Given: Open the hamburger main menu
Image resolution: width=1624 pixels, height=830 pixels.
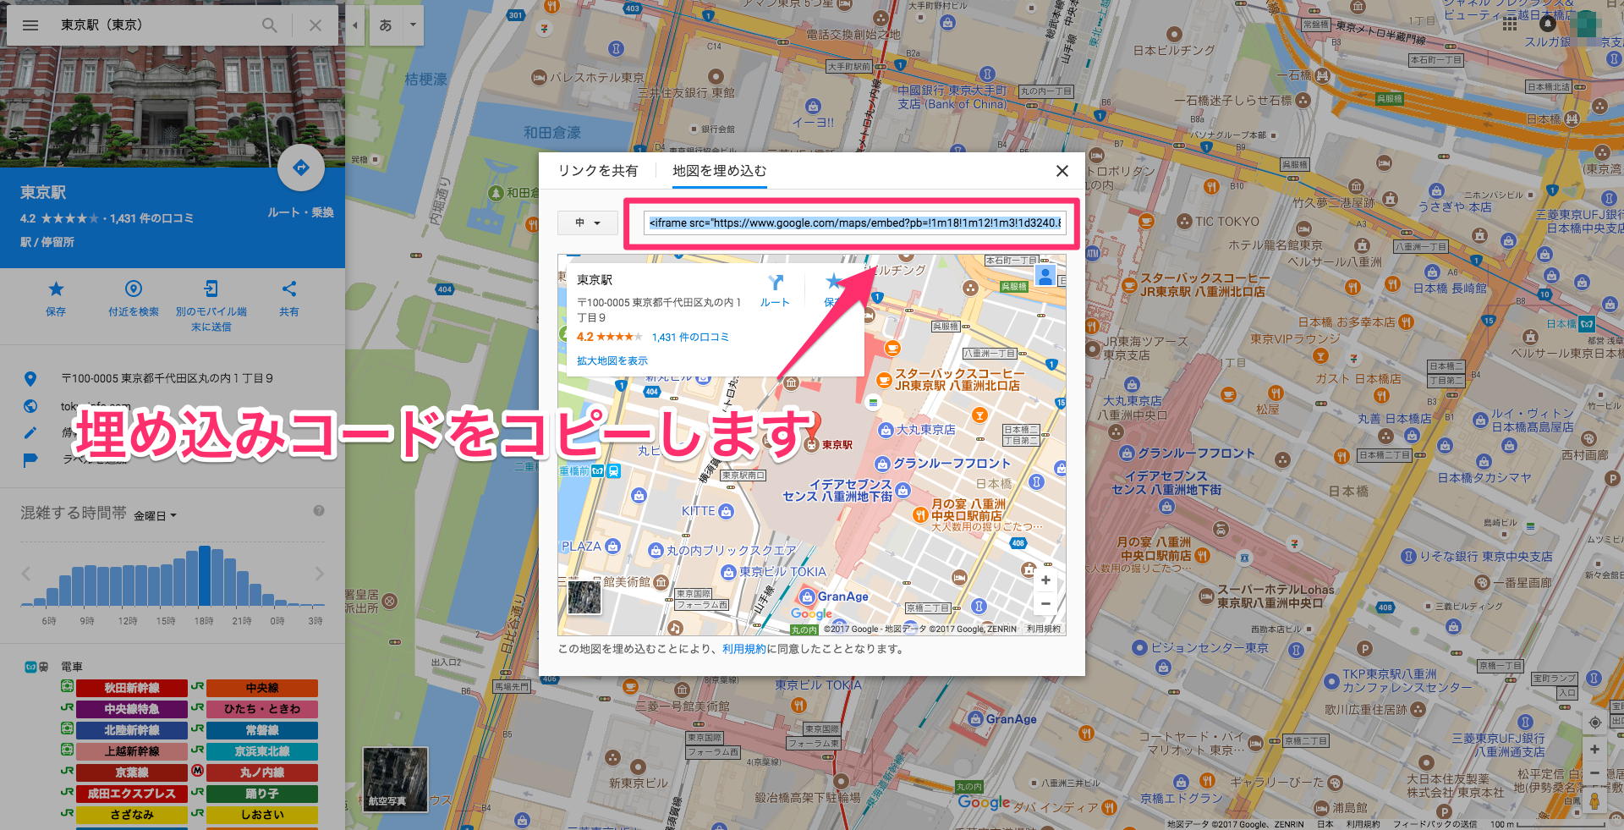Looking at the screenshot, I should (30, 25).
